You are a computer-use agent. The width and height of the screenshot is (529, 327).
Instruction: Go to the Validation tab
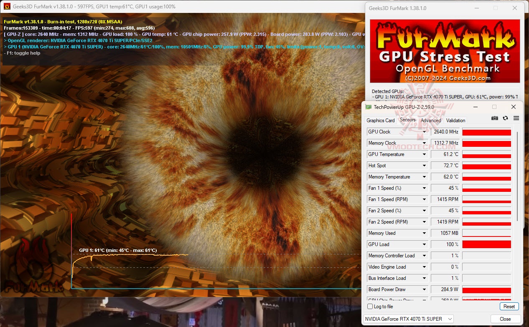455,121
